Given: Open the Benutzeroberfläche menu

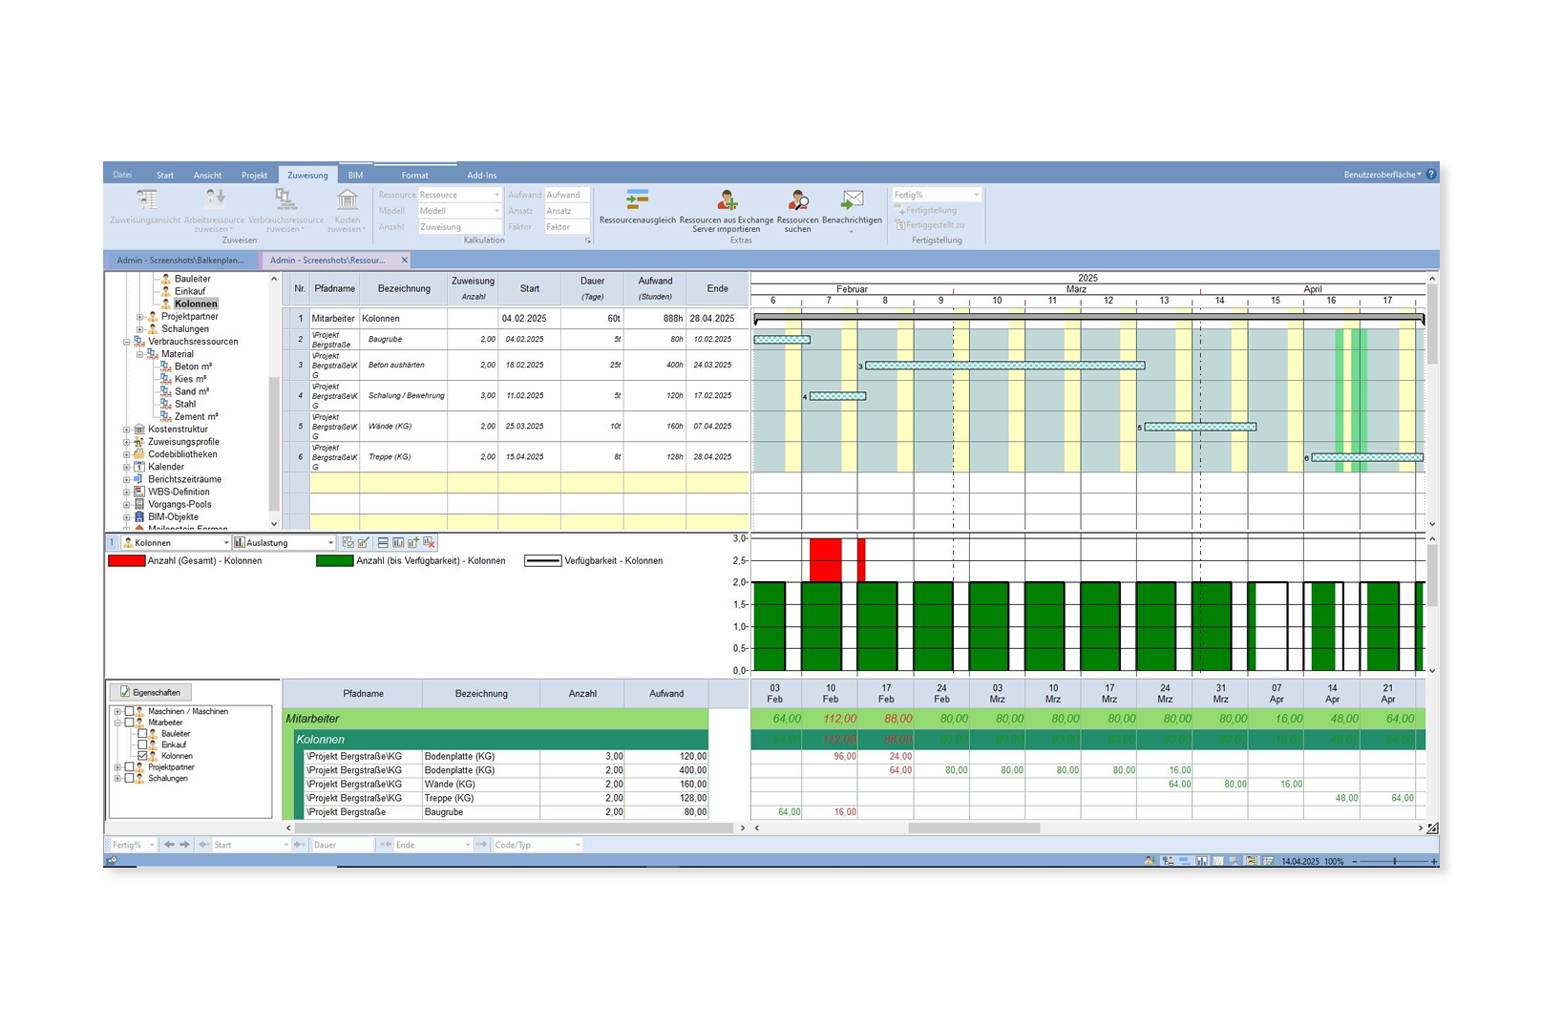Looking at the screenshot, I should tap(1382, 175).
